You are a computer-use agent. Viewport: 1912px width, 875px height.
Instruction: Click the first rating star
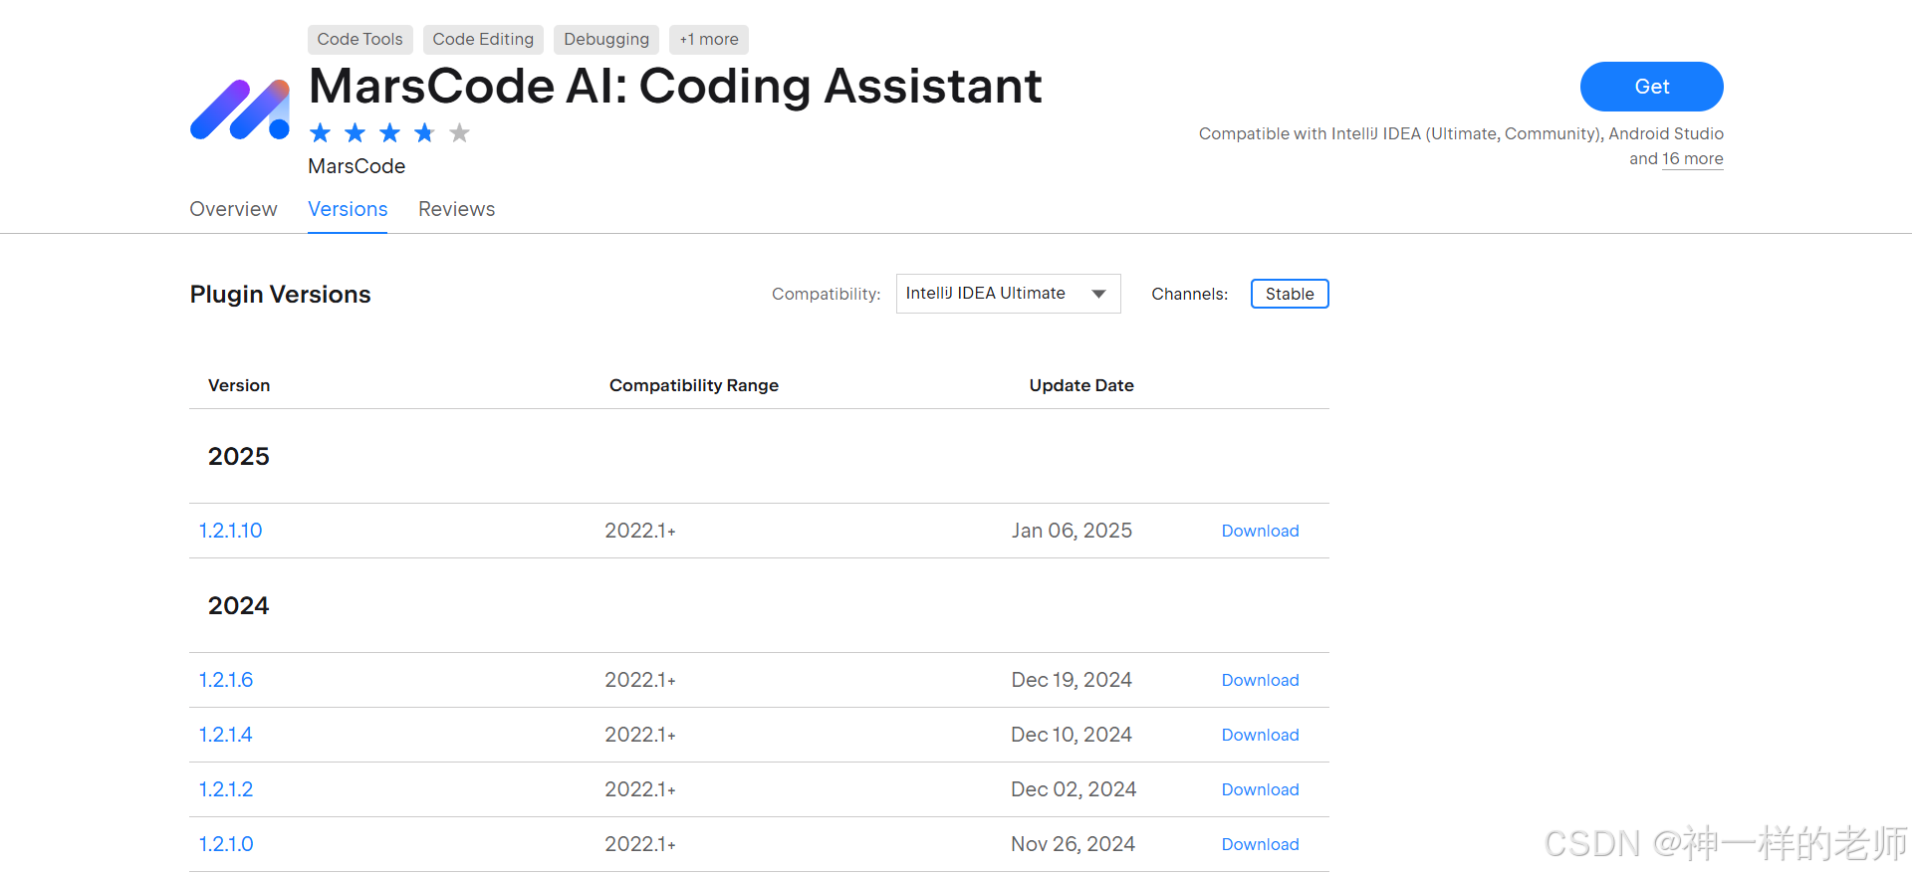click(x=320, y=132)
